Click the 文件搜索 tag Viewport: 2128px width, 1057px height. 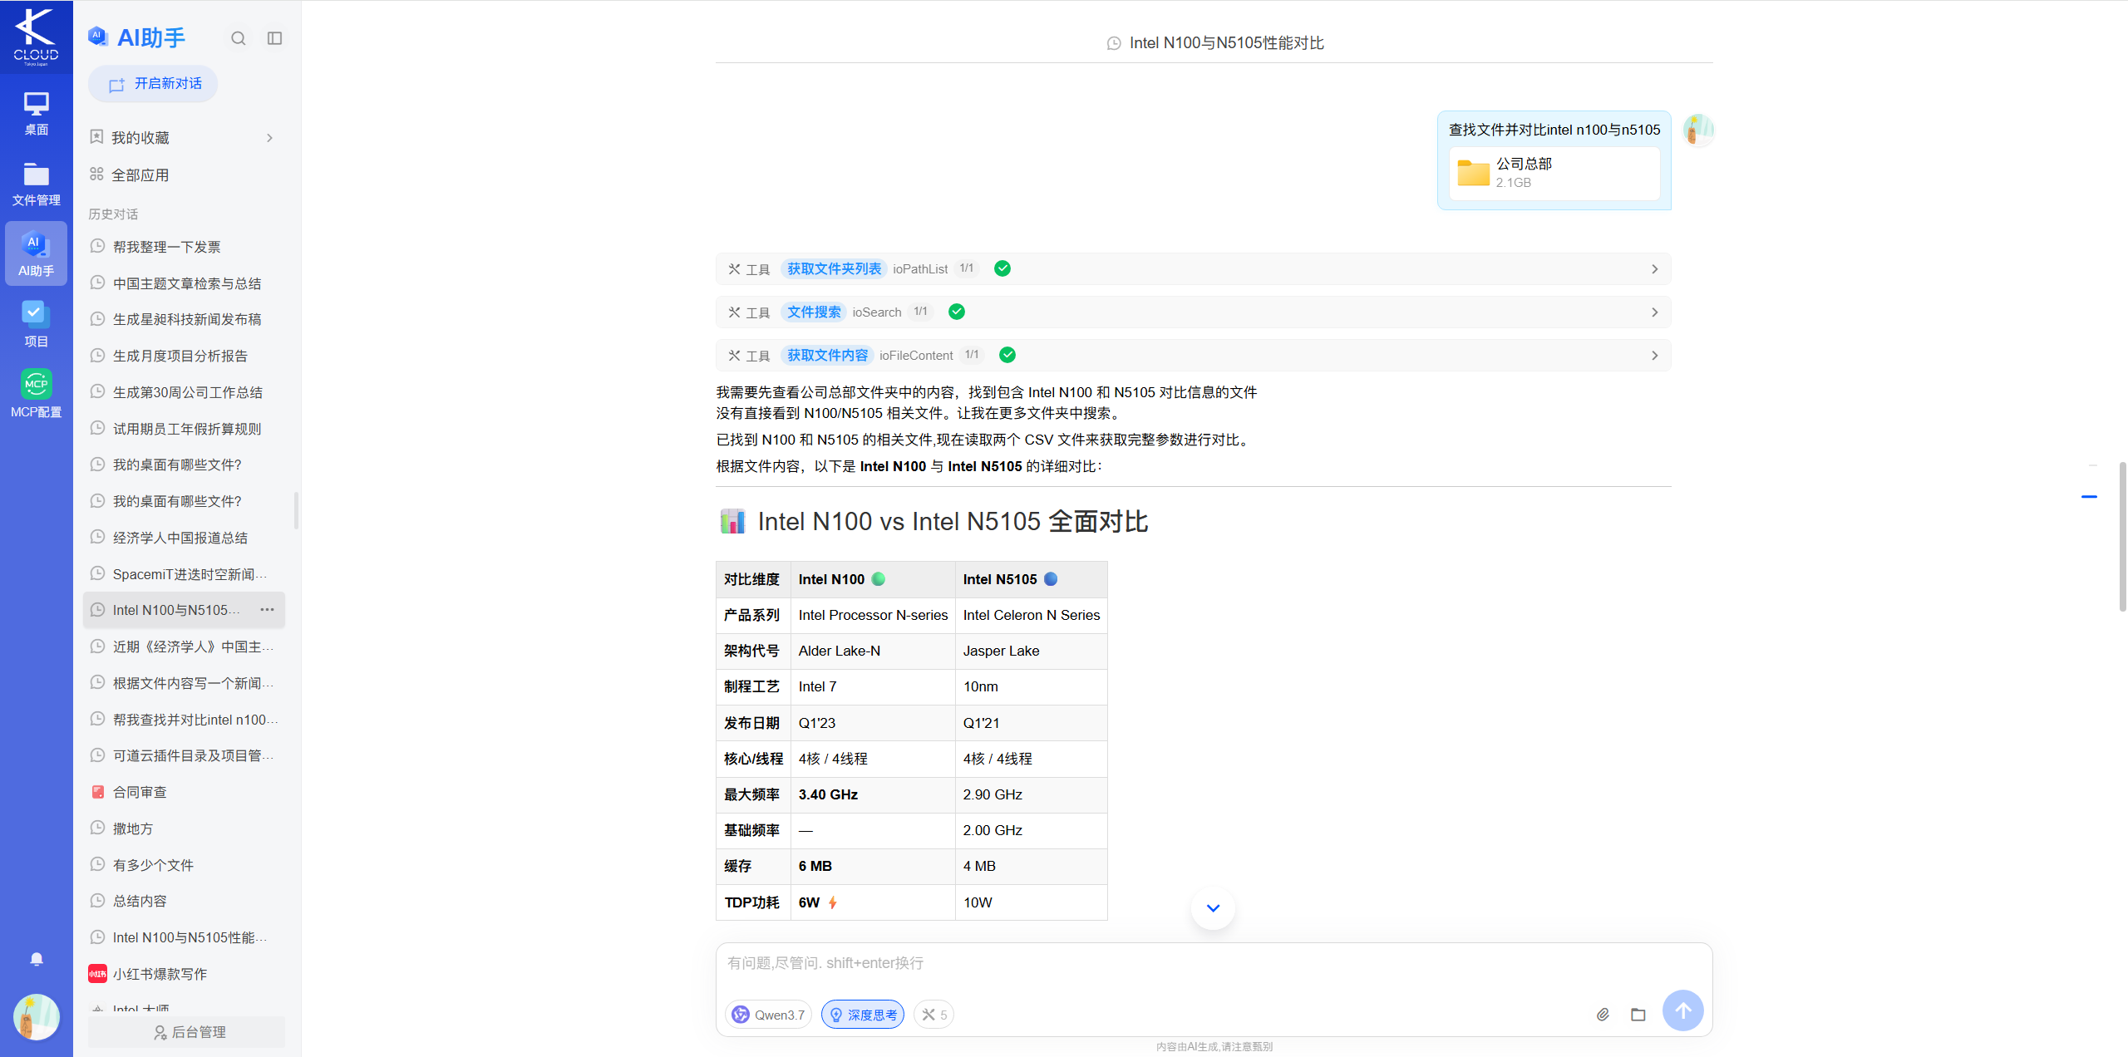tap(814, 312)
